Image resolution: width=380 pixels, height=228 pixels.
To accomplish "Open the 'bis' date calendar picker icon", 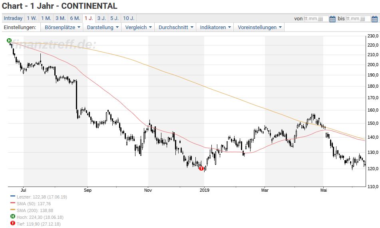I will coord(374,19).
